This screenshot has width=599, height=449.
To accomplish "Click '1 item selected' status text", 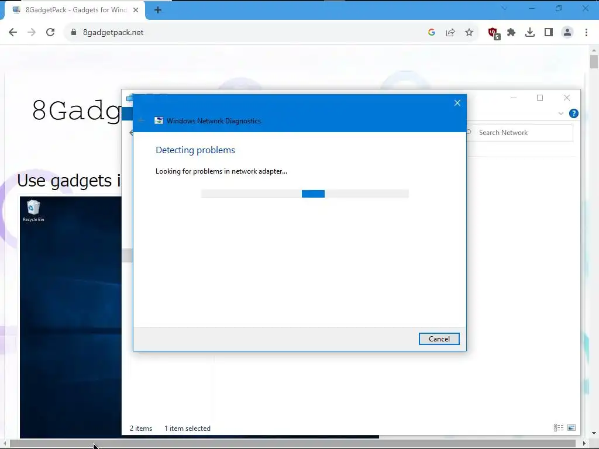I will [188, 429].
